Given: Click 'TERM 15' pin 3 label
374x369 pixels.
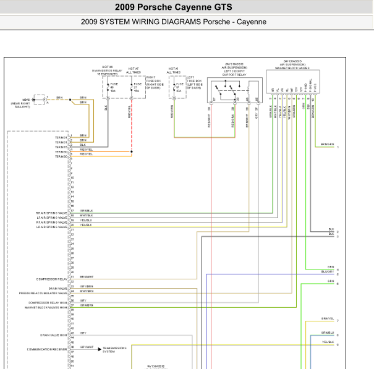Looking at the screenshot, I should (61, 147).
